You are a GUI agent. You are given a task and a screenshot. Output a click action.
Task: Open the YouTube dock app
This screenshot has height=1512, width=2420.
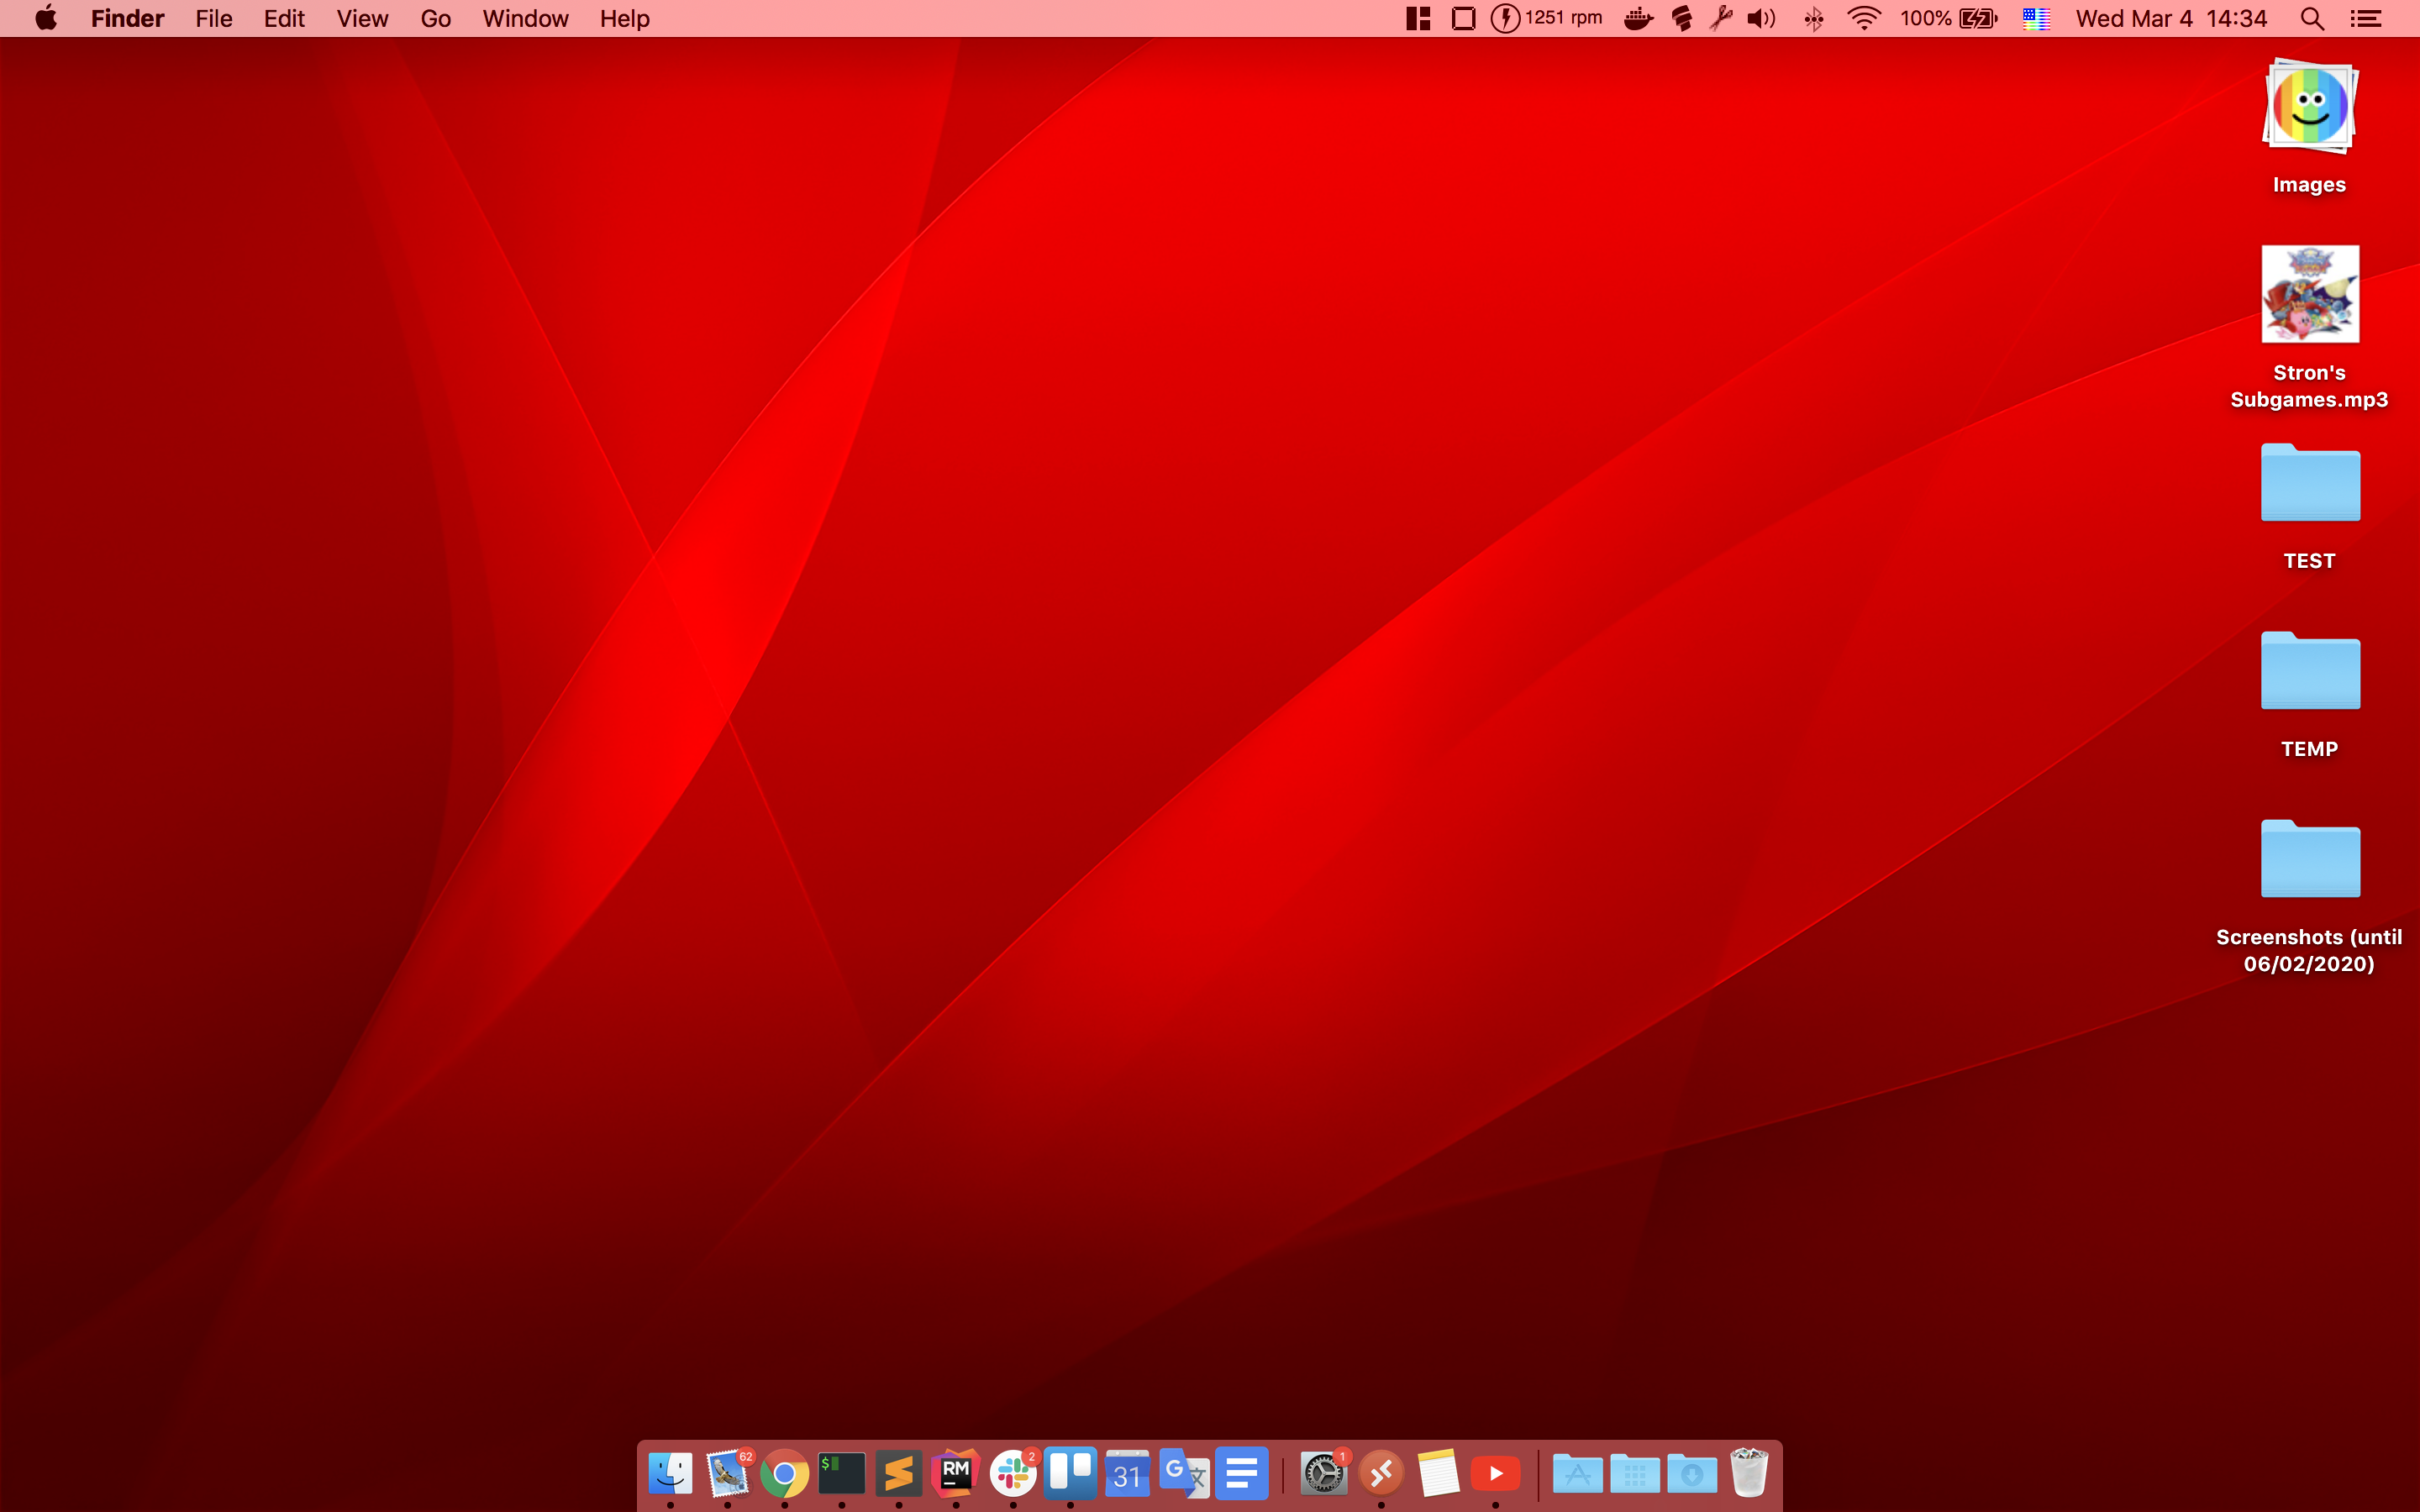[1495, 1473]
